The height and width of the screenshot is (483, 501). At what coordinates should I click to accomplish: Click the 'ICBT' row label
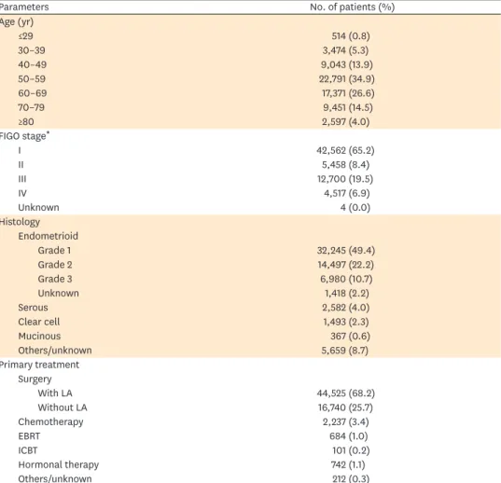click(x=28, y=450)
